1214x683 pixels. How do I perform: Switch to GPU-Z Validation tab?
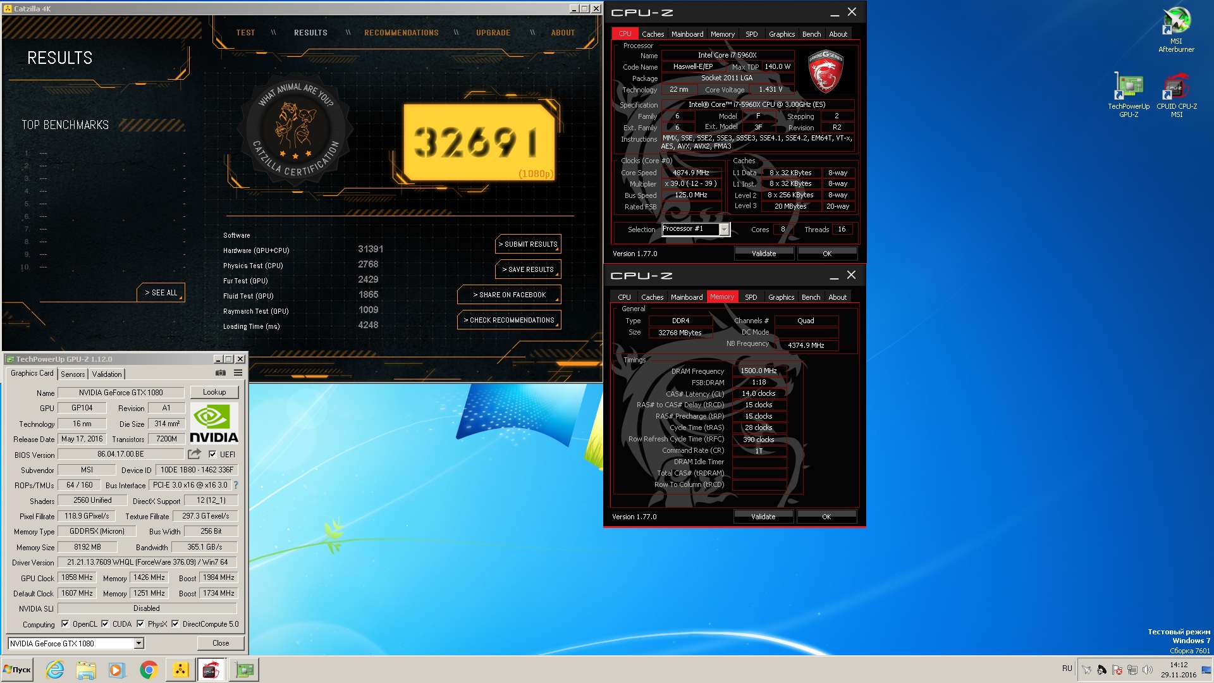pyautogui.click(x=107, y=374)
